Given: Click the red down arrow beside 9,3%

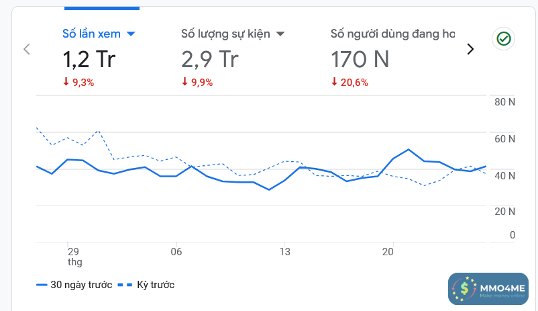Looking at the screenshot, I should point(66,83).
